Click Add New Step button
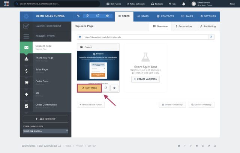Screen dimensions: 240x153 (x=45, y=119)
